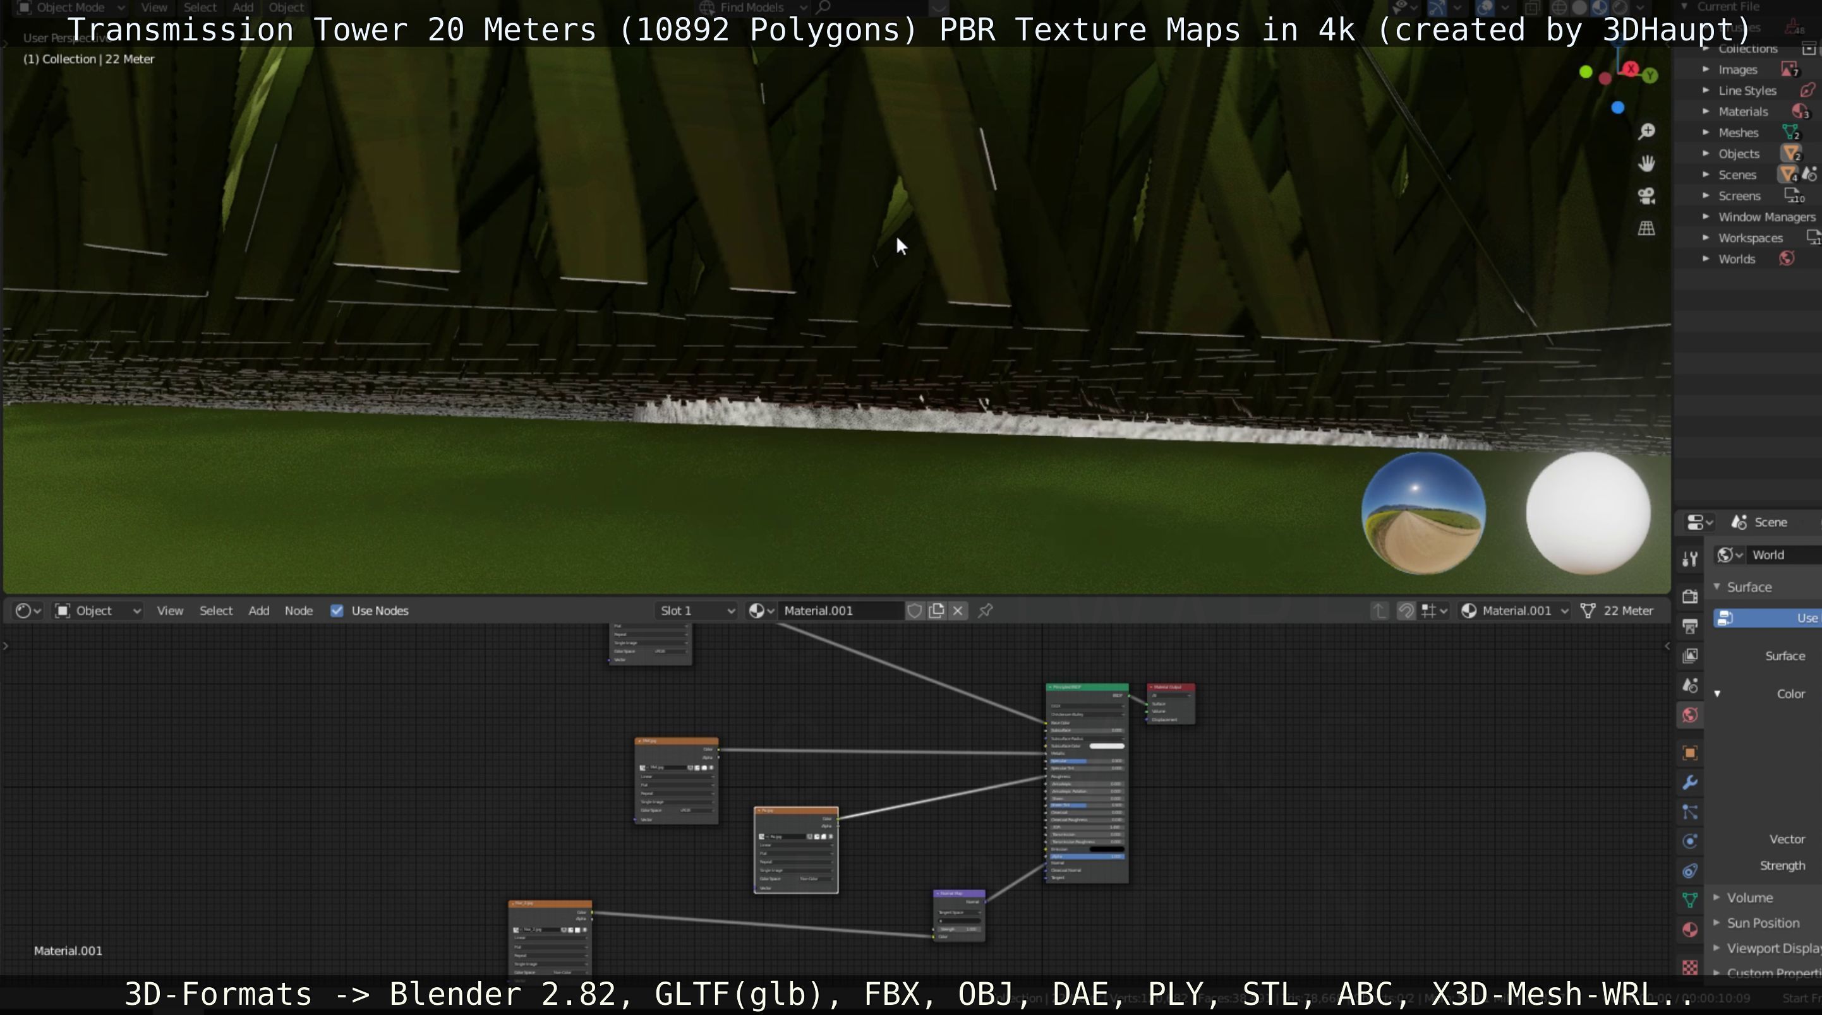Click the pan hand viewport icon
Image resolution: width=1822 pixels, height=1015 pixels.
tap(1646, 164)
